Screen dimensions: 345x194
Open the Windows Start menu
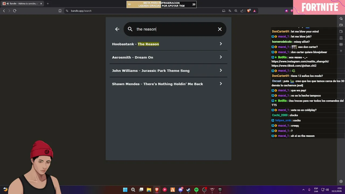pos(125,190)
